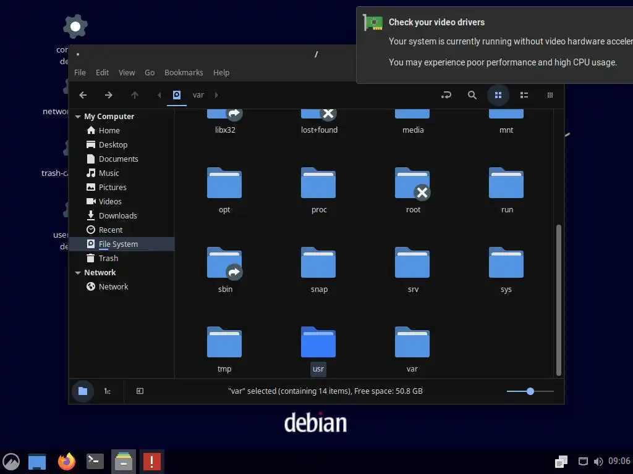Screen dimensions: 633x474
Task: Select the opt folder
Action: click(224, 183)
